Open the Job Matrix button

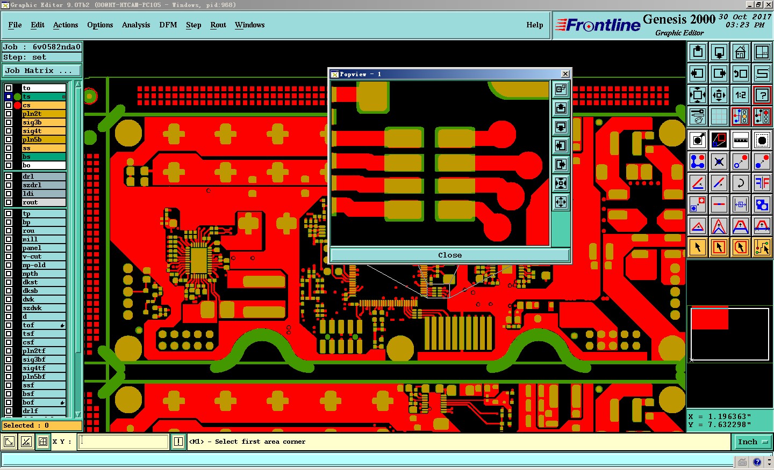42,71
